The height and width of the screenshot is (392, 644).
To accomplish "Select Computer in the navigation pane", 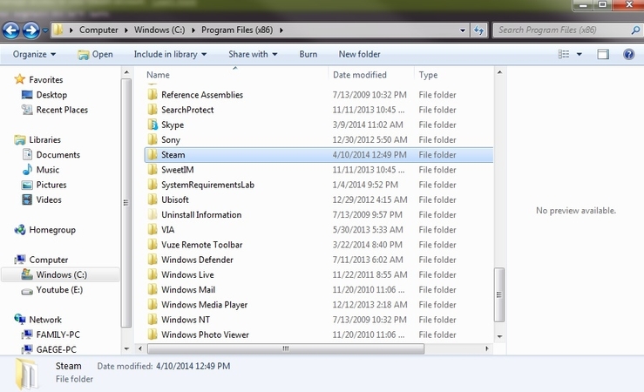I will (49, 260).
